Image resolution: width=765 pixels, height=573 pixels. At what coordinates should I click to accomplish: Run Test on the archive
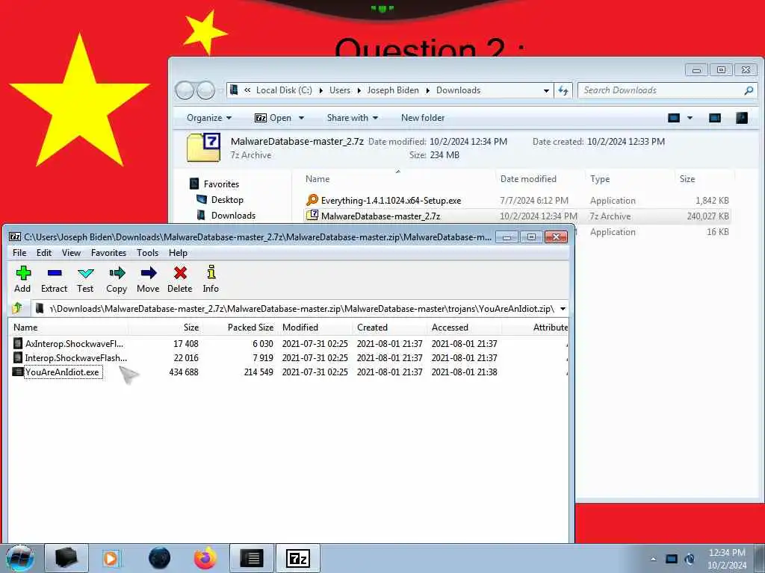coord(85,279)
